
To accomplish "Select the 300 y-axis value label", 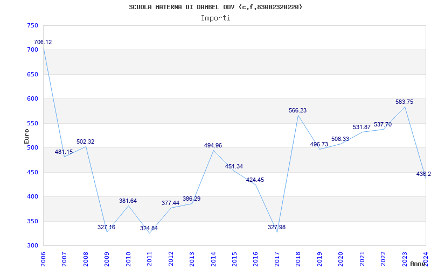I will 32,246.
